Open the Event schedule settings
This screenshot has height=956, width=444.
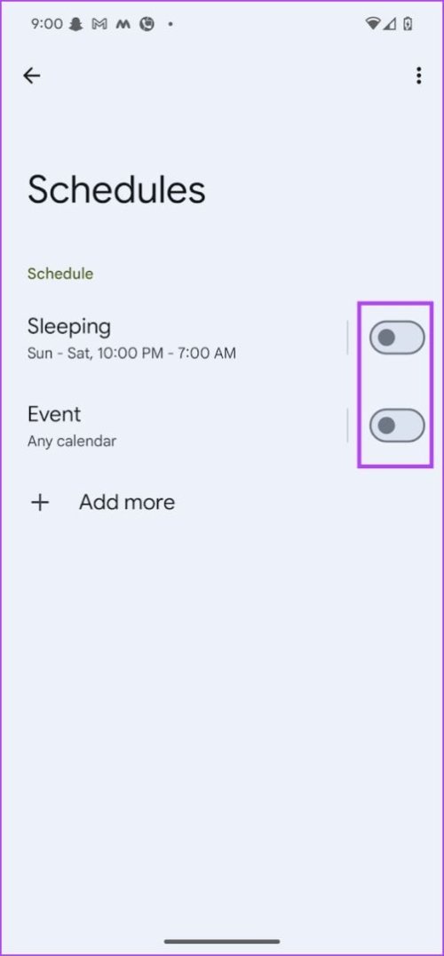(x=183, y=425)
